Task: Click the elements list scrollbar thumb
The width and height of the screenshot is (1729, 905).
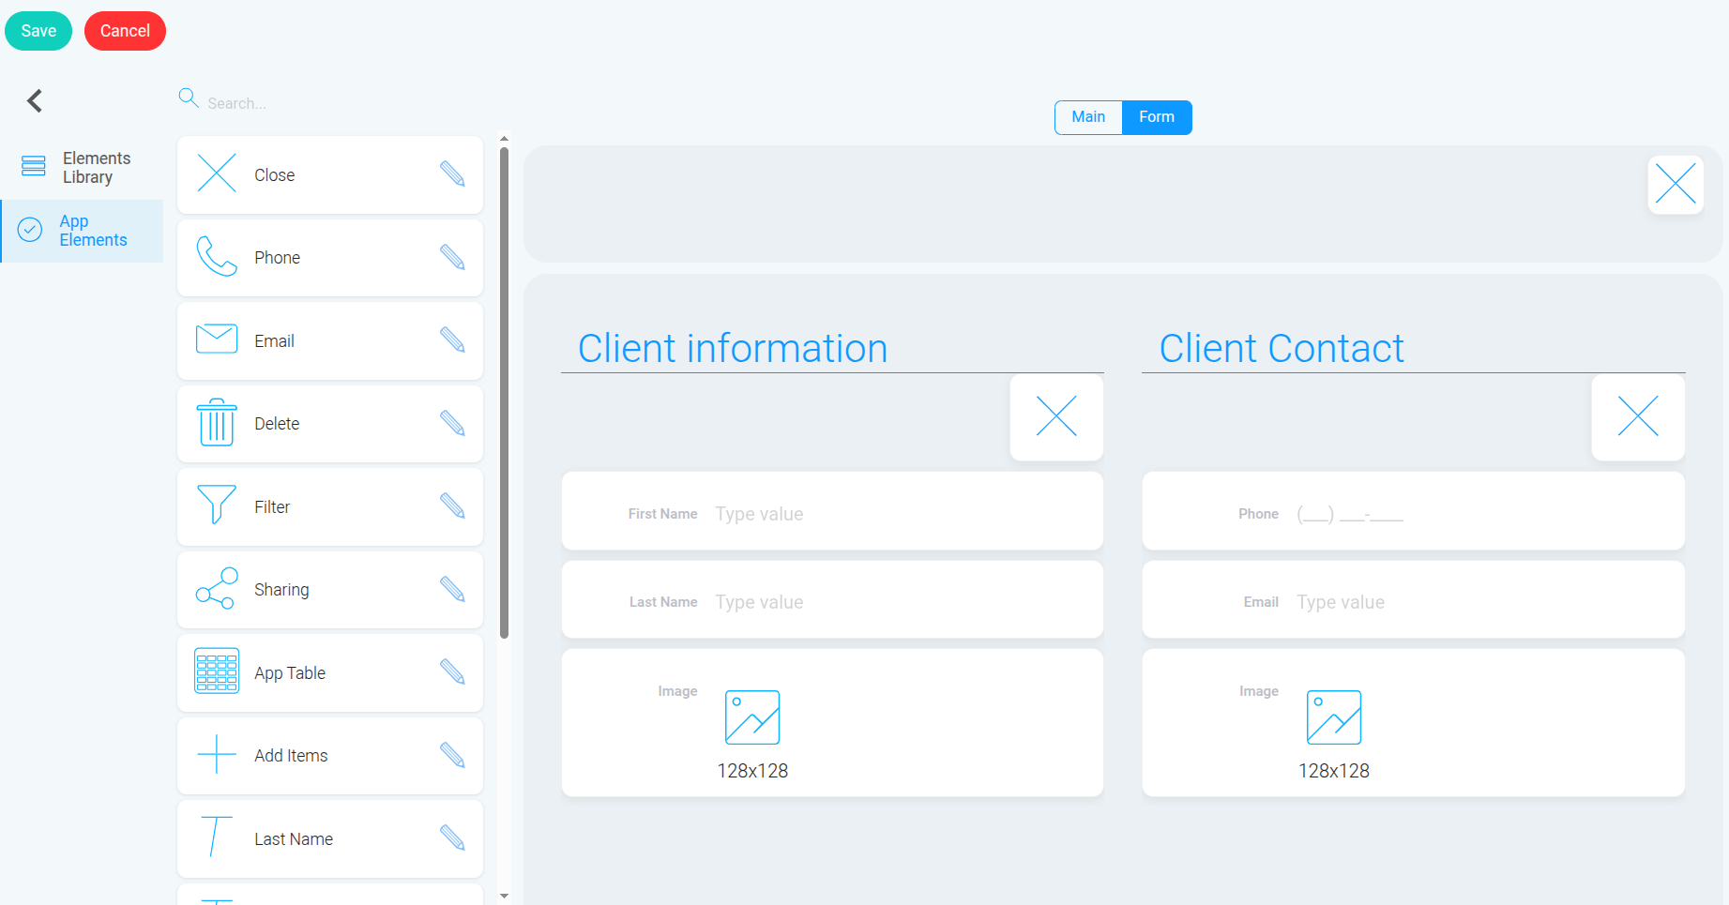Action: point(504,392)
